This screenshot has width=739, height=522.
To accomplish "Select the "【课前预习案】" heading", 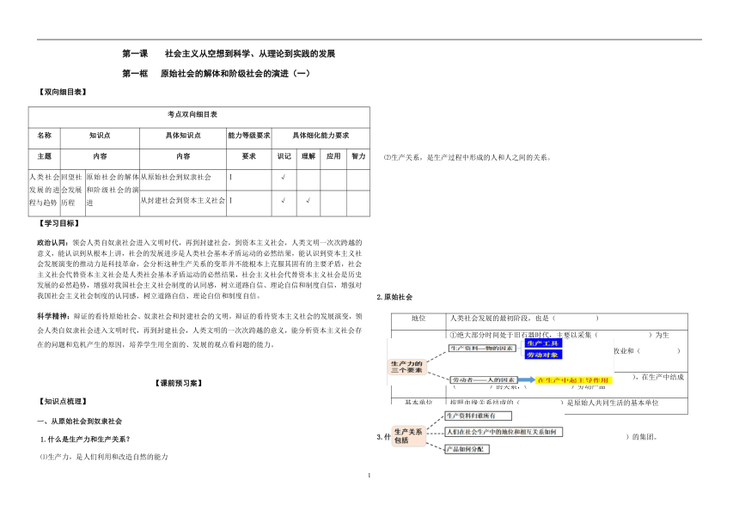I will [178, 383].
